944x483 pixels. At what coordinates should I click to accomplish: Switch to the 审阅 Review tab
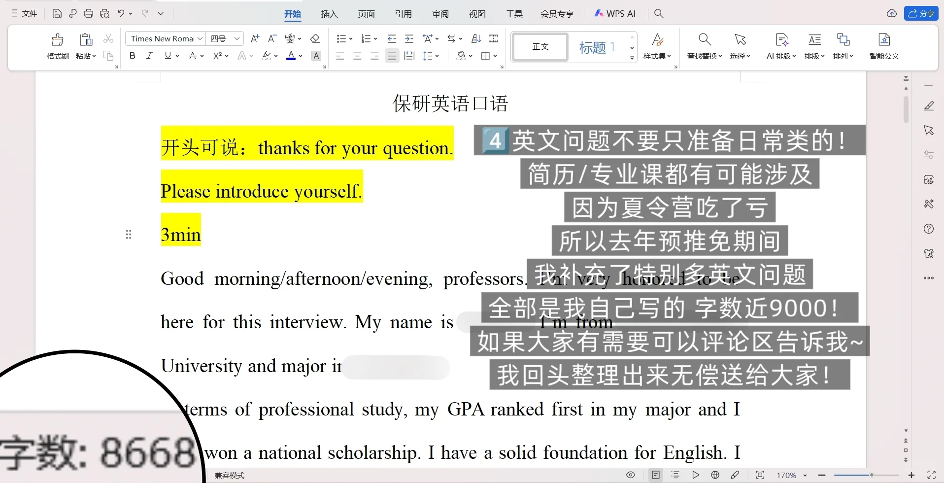coord(440,14)
